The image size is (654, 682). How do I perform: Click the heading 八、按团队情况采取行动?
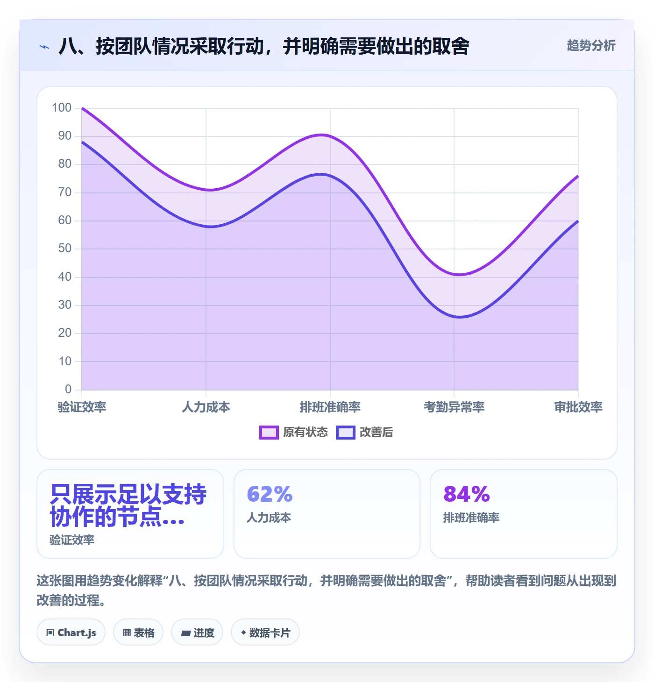pos(264,46)
